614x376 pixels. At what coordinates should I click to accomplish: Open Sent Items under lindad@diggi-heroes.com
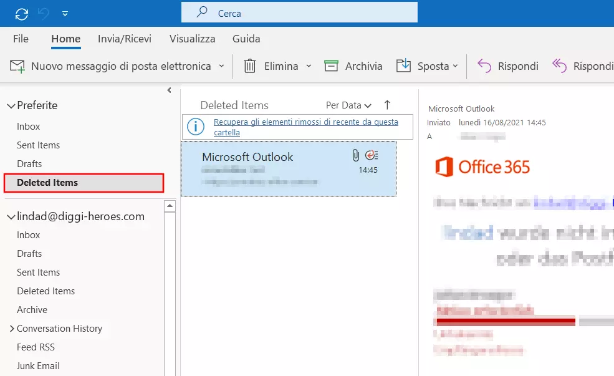(39, 272)
